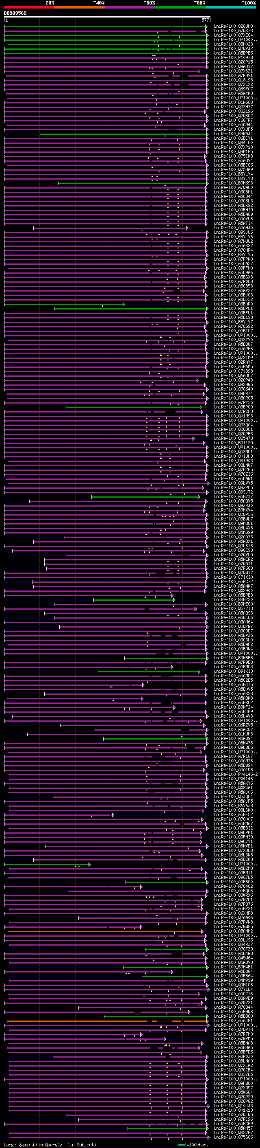Click the query end position 577
This screenshot has height=1148, width=260.
pyautogui.click(x=205, y=20)
